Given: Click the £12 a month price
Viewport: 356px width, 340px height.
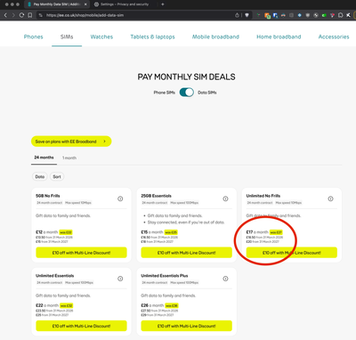Looking at the screenshot, I should (x=47, y=232).
